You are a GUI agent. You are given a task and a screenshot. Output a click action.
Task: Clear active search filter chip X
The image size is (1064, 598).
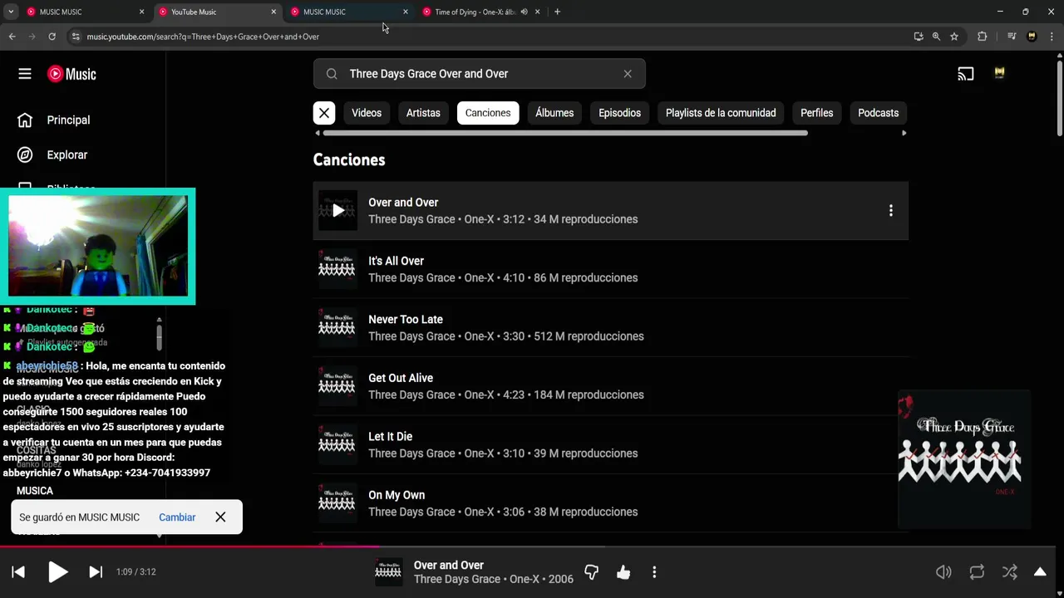[324, 113]
